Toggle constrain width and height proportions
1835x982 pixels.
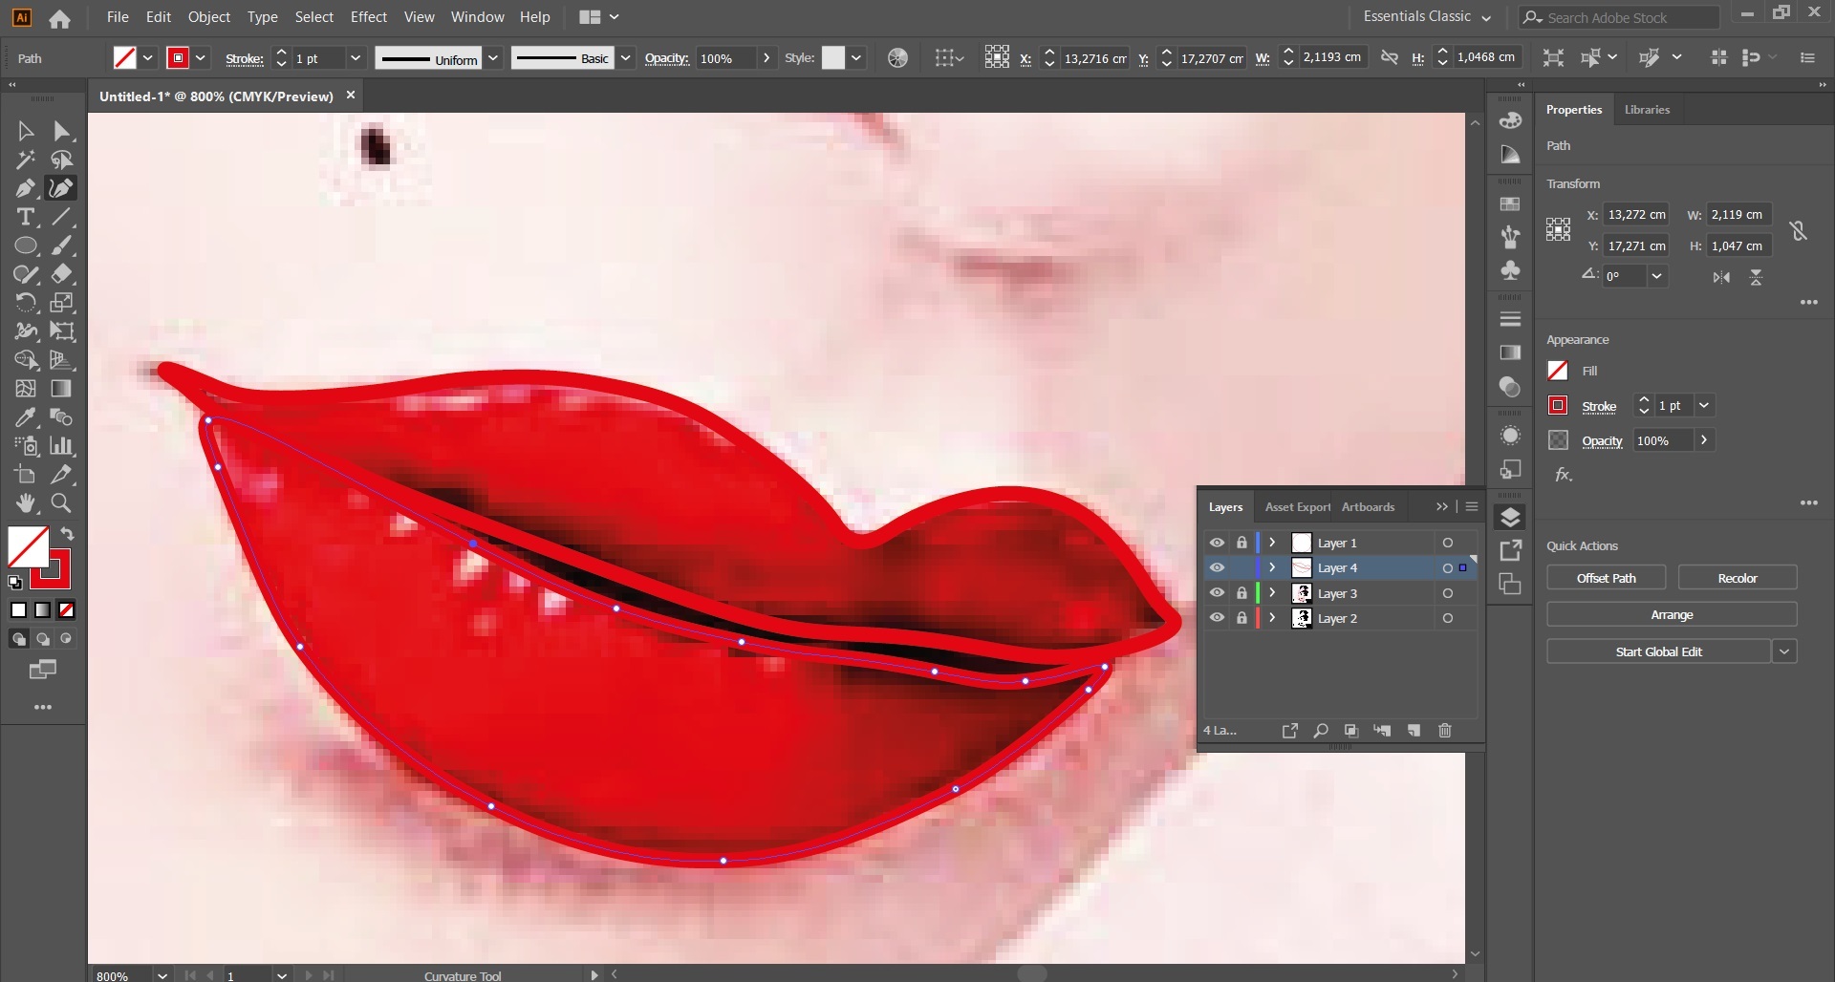coord(1798,230)
